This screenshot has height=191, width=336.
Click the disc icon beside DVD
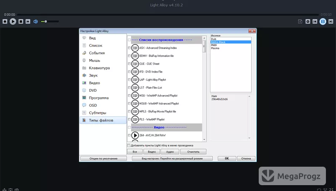(84, 90)
